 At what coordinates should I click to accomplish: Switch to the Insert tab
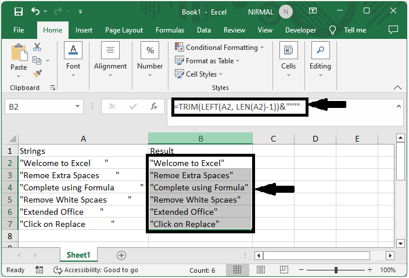click(84, 30)
